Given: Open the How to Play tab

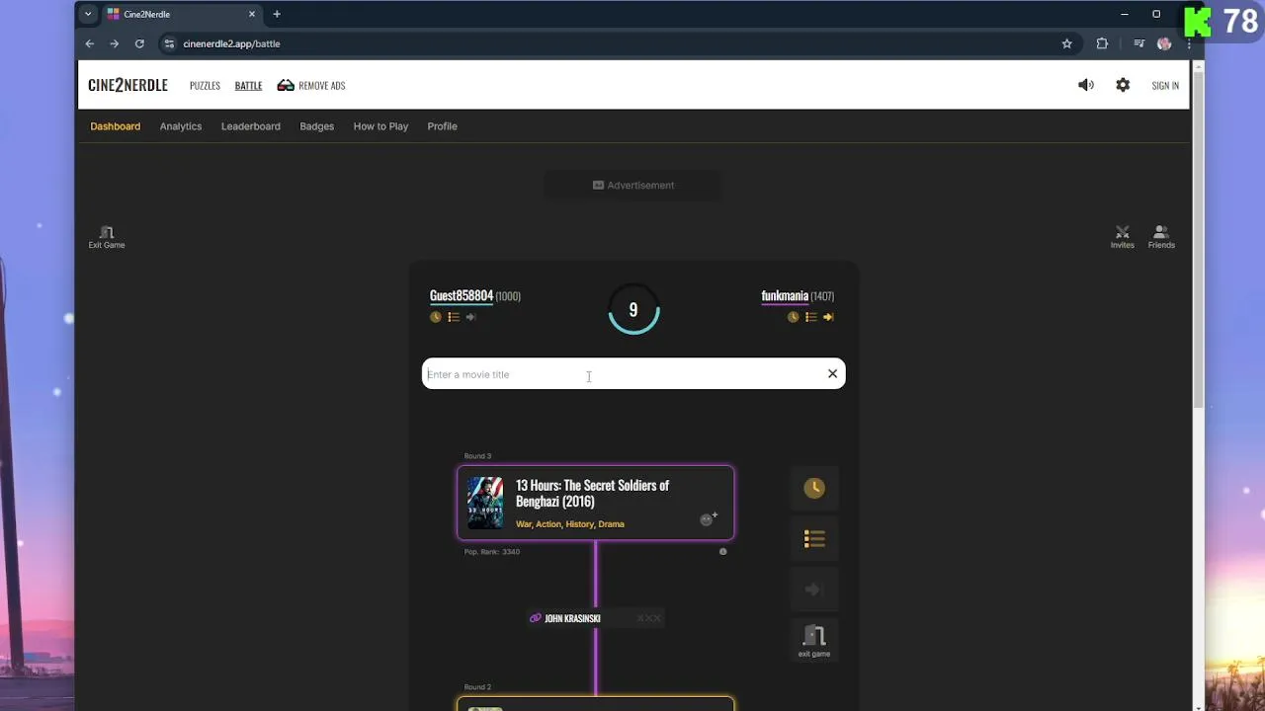Looking at the screenshot, I should pyautogui.click(x=380, y=126).
